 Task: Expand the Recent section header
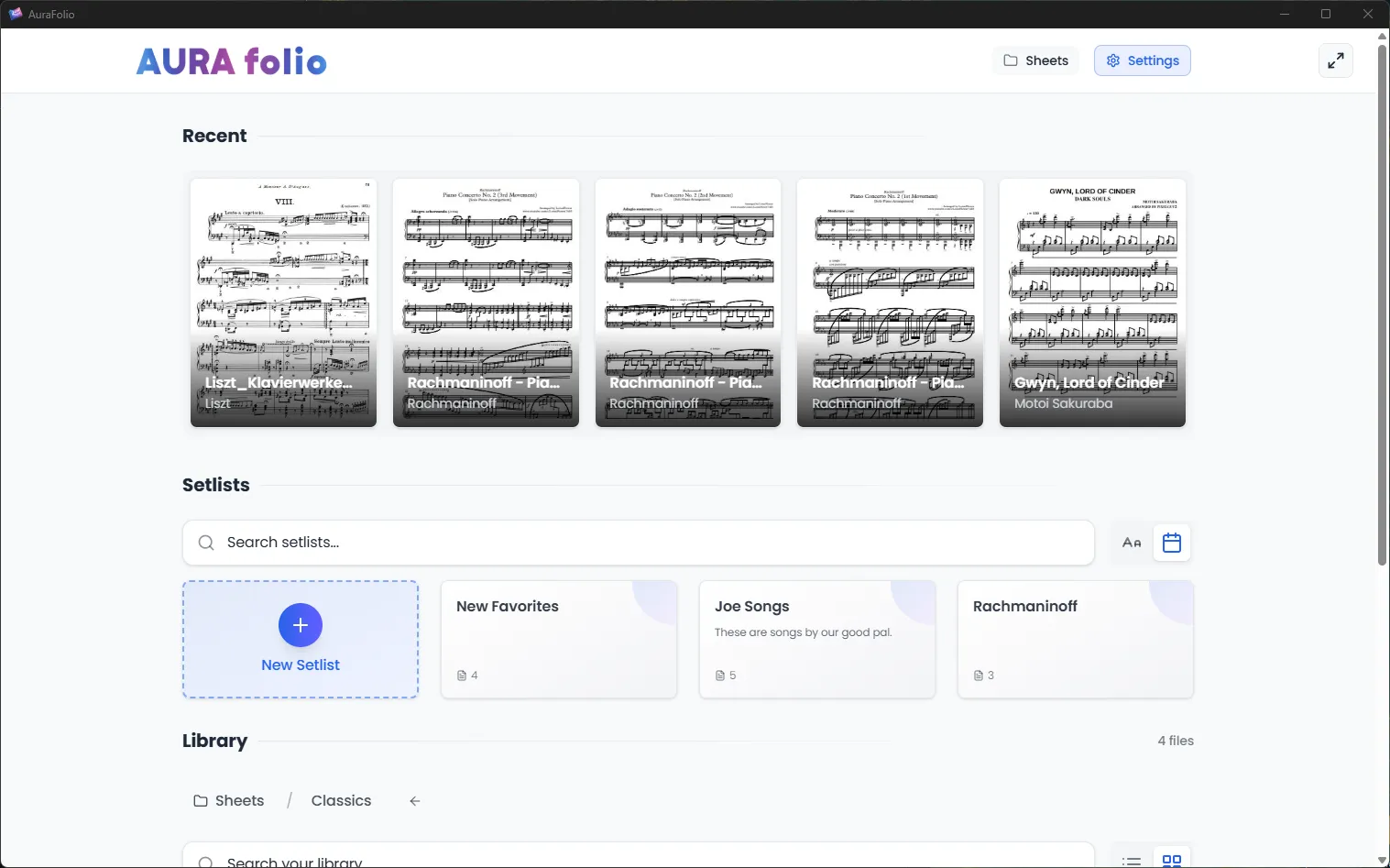(213, 135)
